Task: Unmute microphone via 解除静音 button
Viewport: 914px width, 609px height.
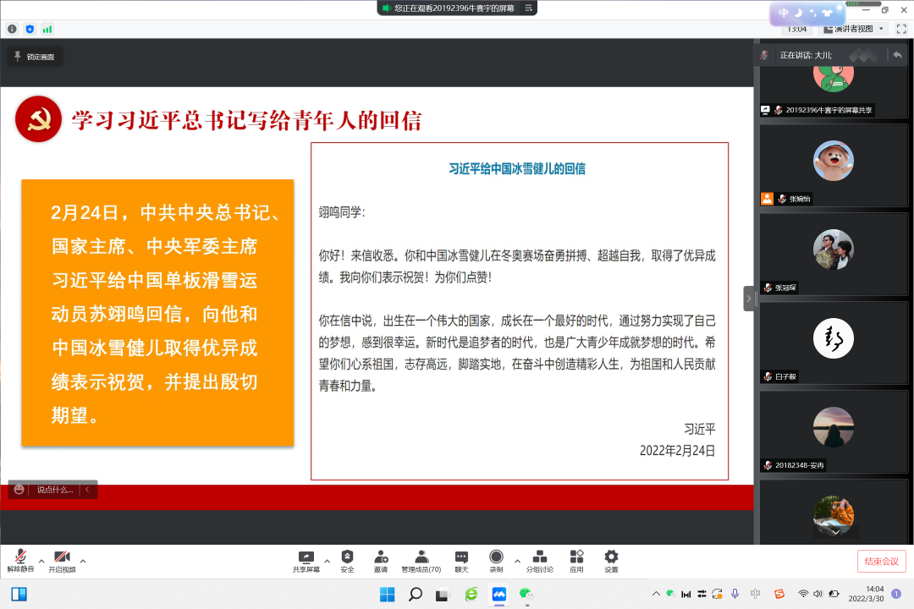Action: [x=20, y=561]
